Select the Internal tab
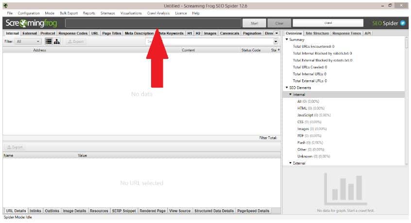This screenshot has height=223, width=411. coord(12,33)
